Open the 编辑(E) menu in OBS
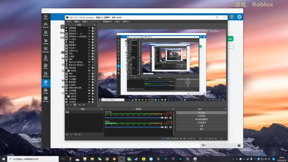The width and height of the screenshot is (288, 162). [x=77, y=22]
